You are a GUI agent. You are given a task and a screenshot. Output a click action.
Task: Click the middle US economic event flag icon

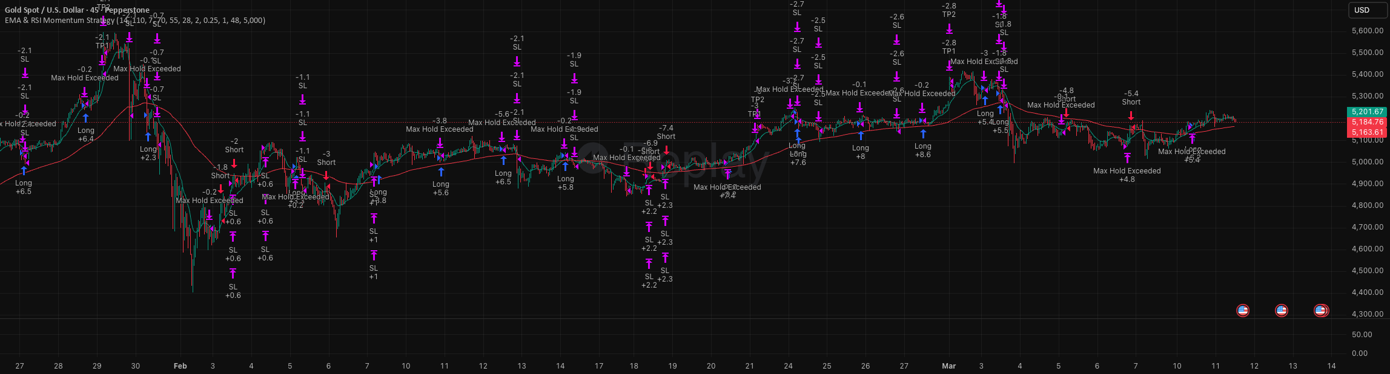coord(1282,311)
